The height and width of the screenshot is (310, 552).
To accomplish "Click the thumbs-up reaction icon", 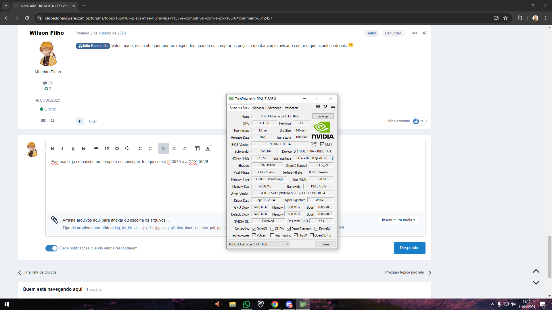I will coord(416,121).
